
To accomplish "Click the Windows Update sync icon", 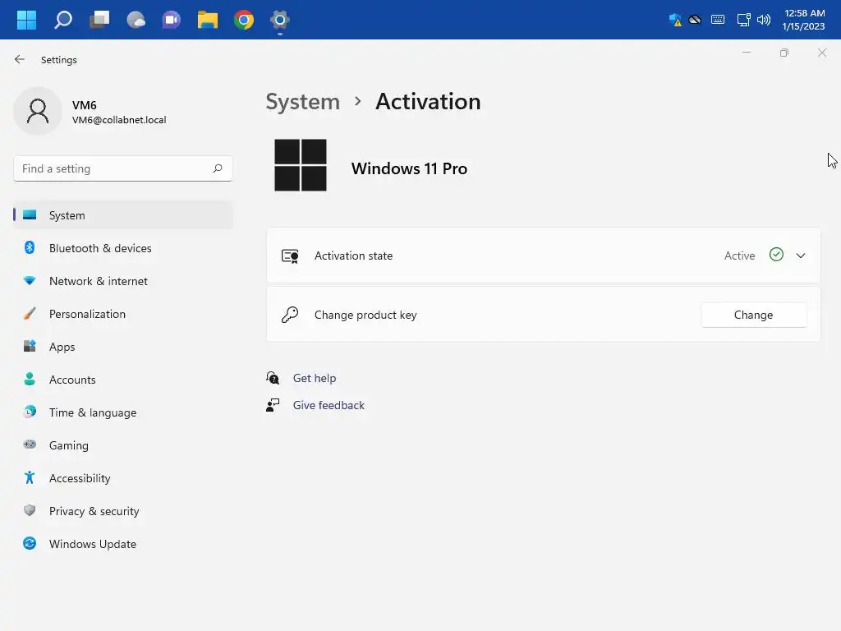I will coord(30,544).
